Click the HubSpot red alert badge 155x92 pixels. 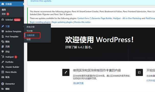click(x=16, y=57)
